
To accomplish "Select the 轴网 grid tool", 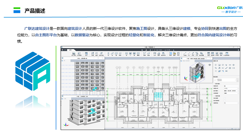I will pos(96,54).
